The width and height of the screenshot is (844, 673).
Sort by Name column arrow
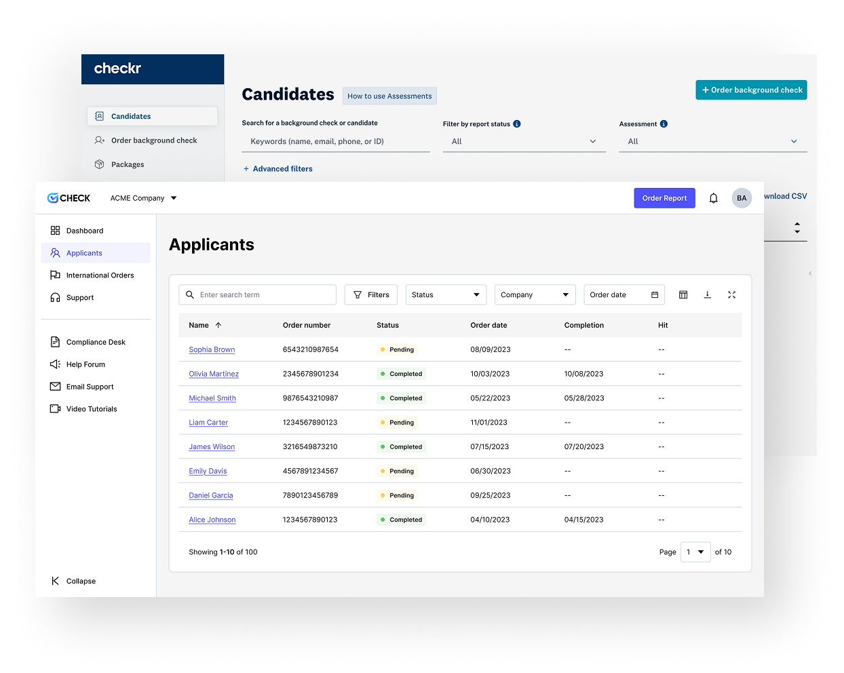click(x=218, y=326)
